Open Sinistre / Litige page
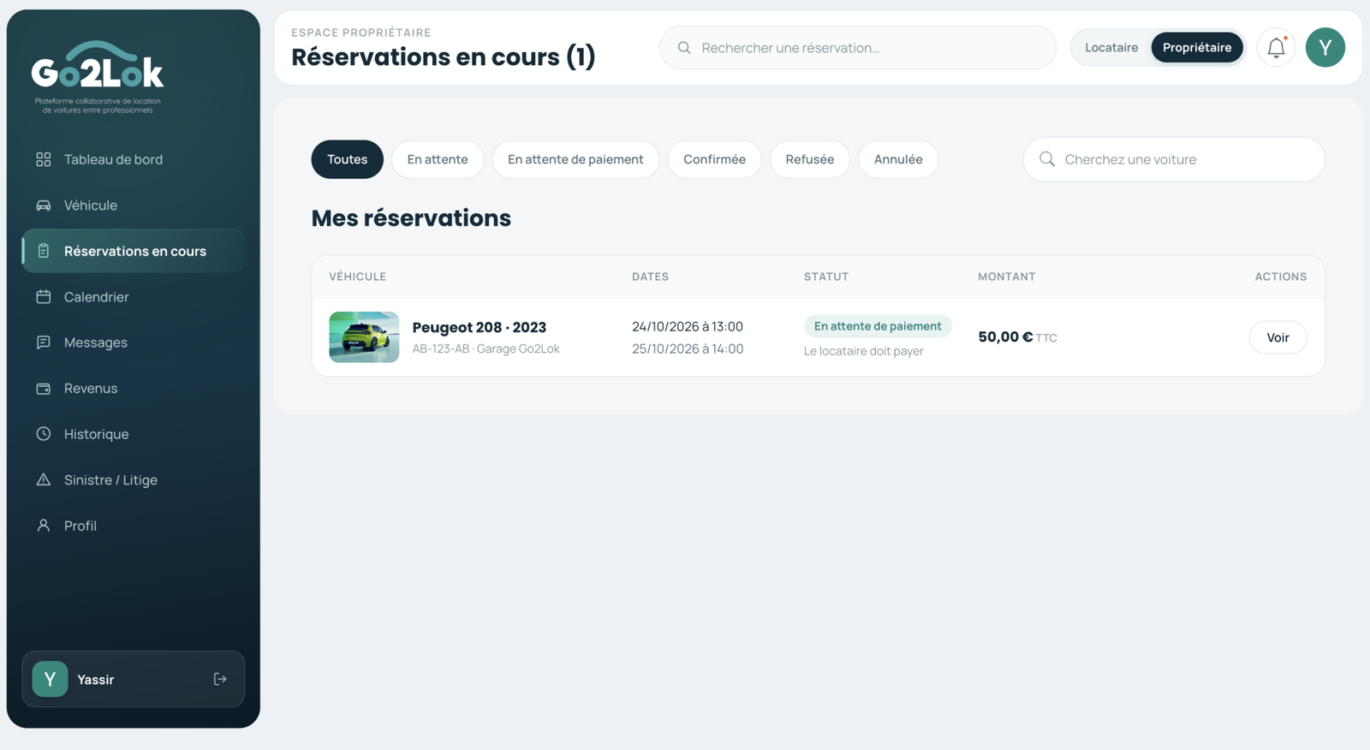This screenshot has height=750, width=1370. [x=133, y=480]
